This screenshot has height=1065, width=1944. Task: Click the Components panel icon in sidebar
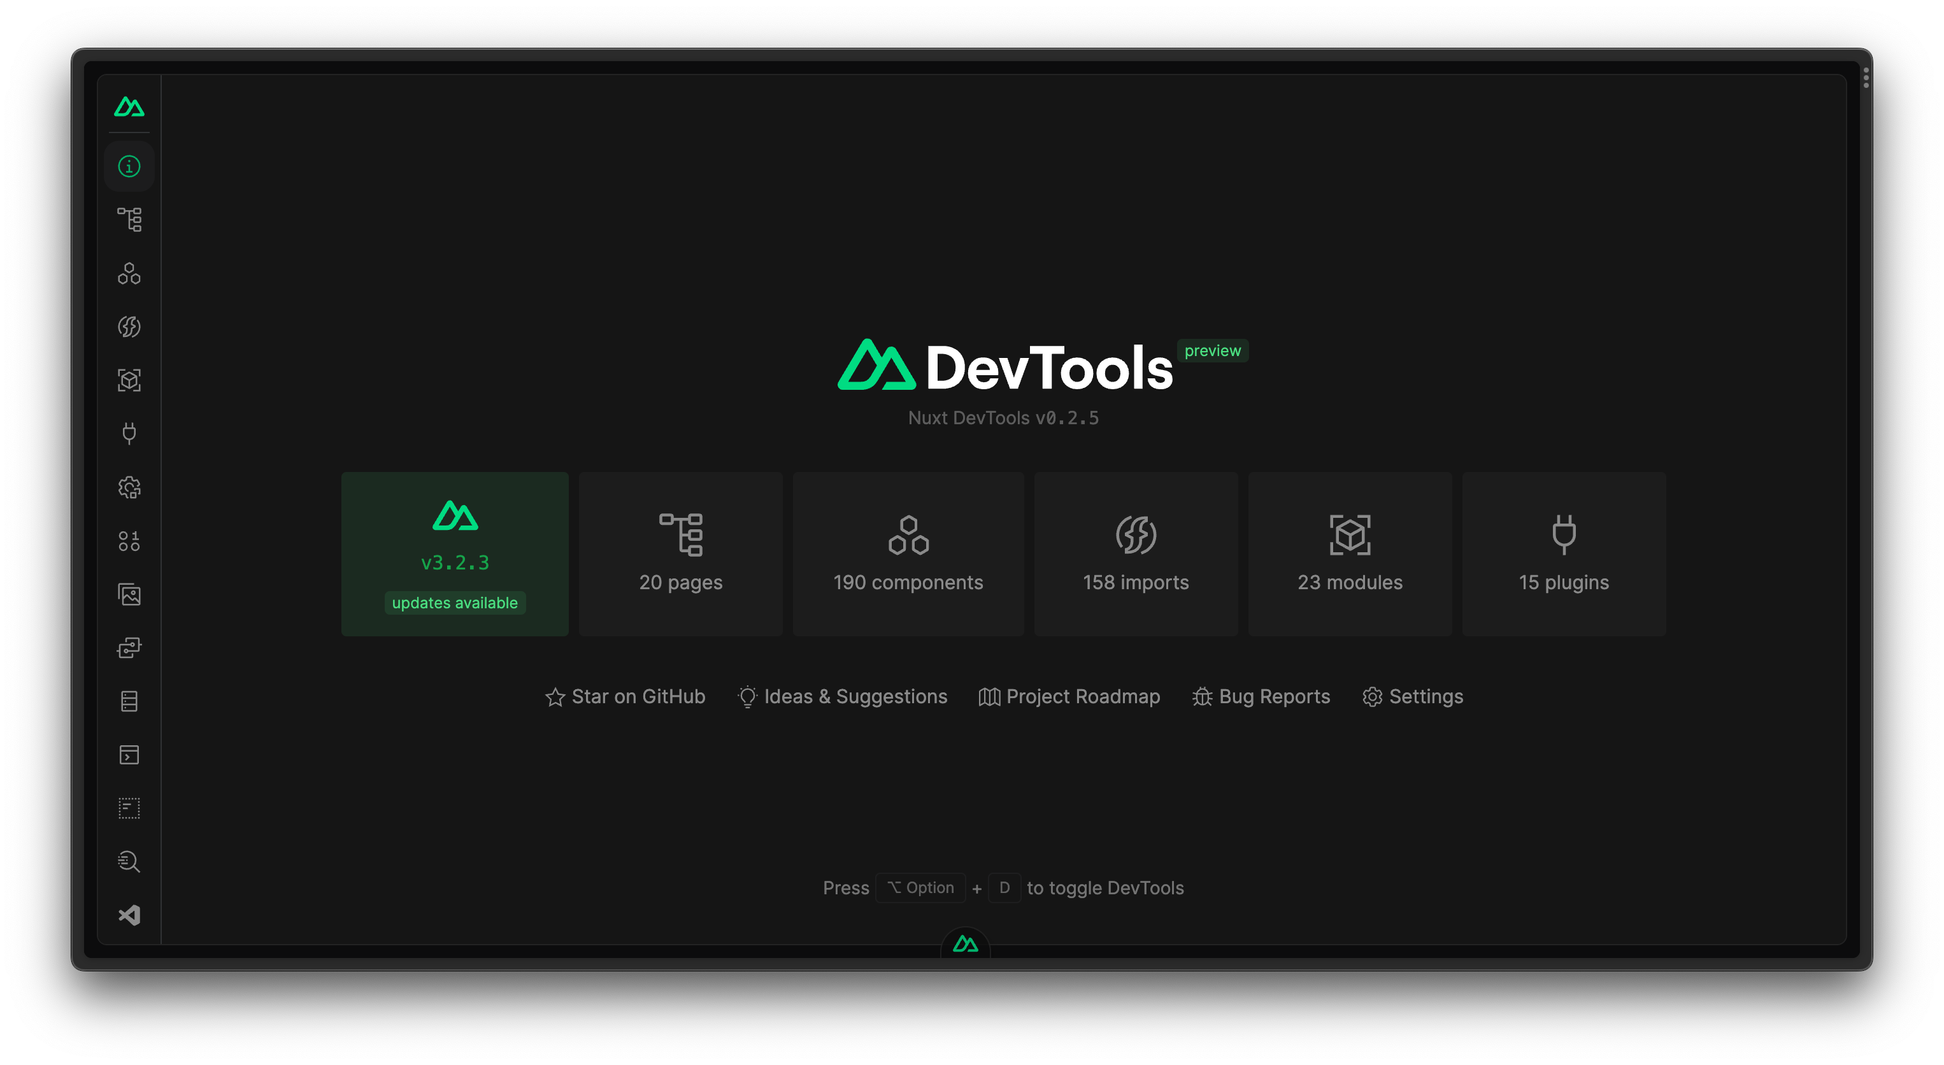[129, 273]
